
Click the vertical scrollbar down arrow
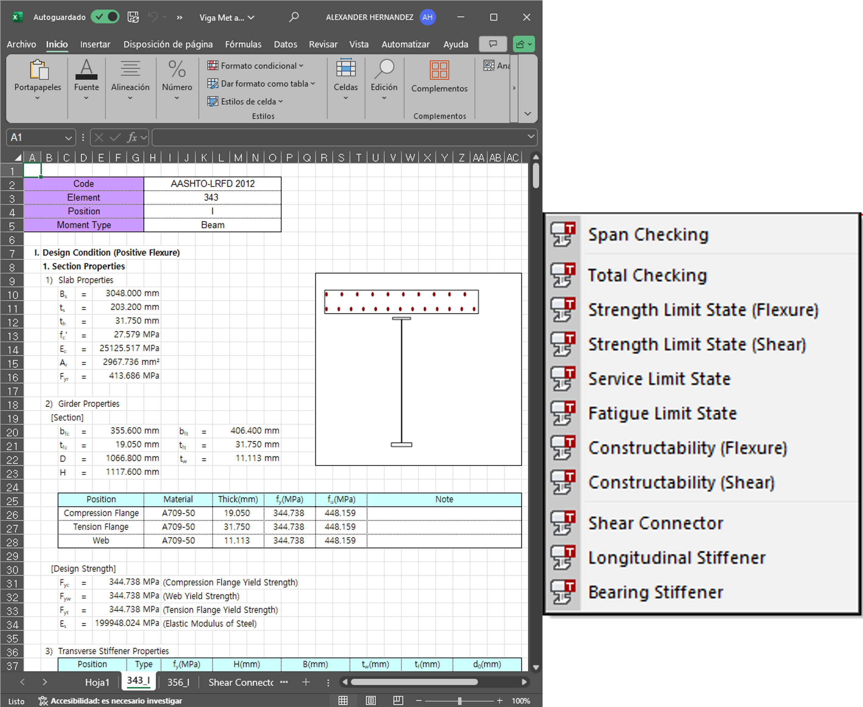[x=536, y=667]
